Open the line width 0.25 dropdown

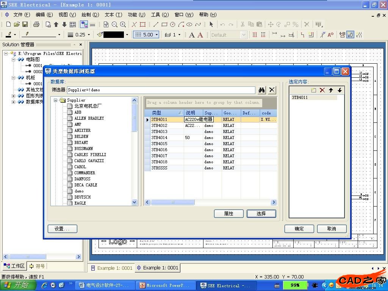(89, 34)
